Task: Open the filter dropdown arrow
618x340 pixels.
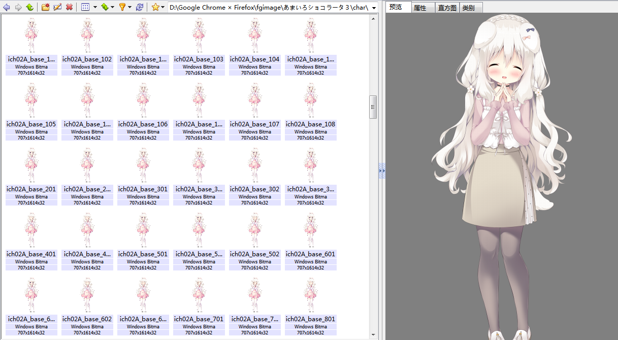Action: 129,8
